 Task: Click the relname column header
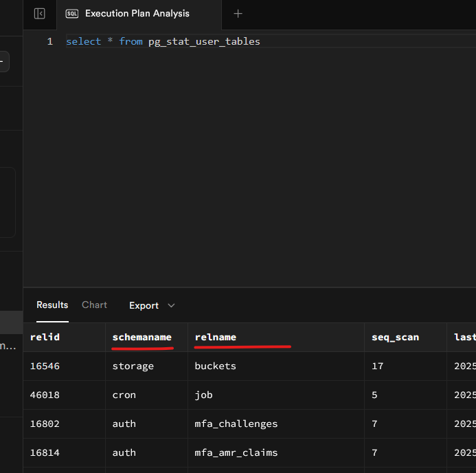pos(216,338)
